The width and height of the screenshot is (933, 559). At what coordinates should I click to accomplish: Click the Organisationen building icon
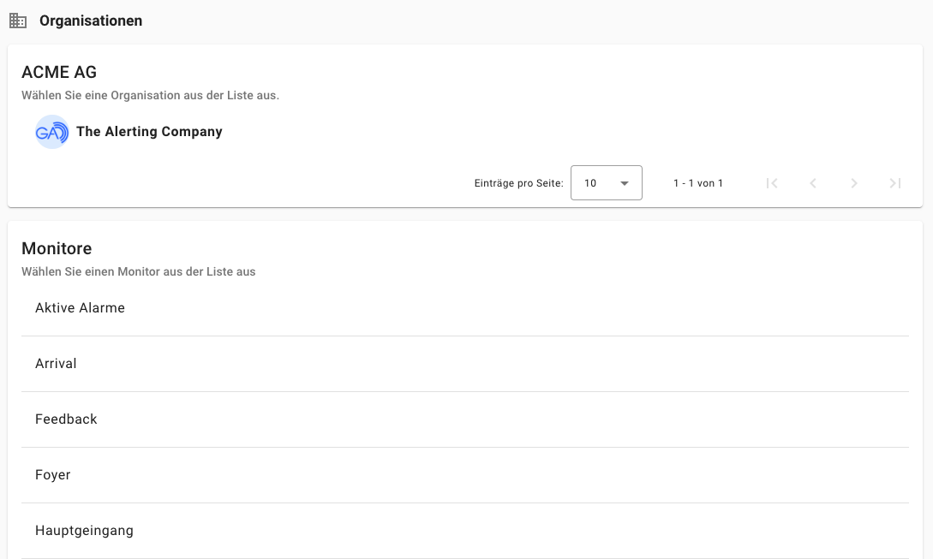pos(18,20)
